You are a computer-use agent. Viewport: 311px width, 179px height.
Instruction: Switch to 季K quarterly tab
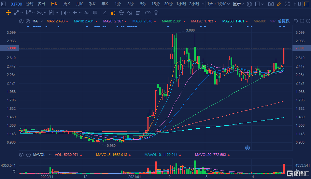[92, 4]
